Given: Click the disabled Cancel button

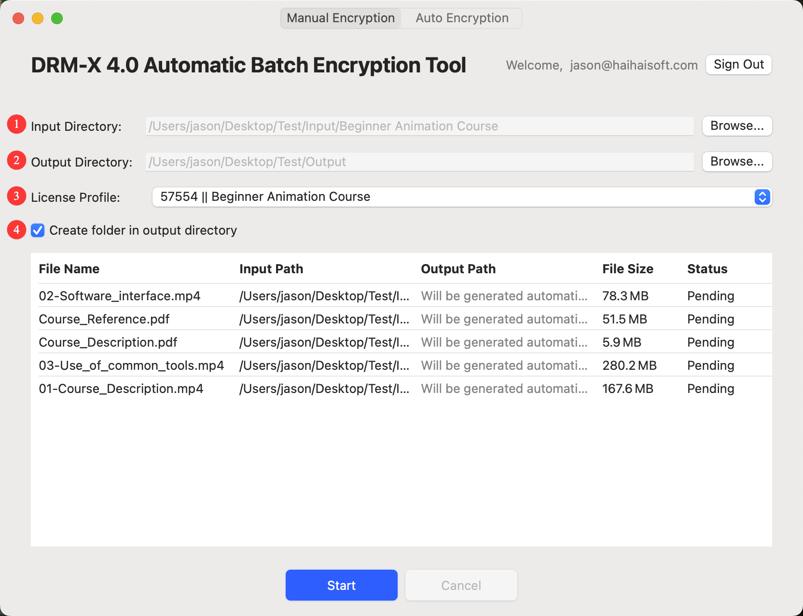Looking at the screenshot, I should click(461, 585).
